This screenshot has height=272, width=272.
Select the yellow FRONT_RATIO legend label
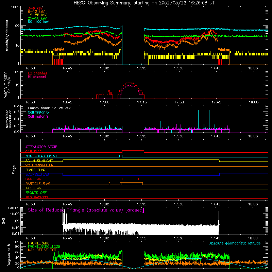[x=39, y=243]
